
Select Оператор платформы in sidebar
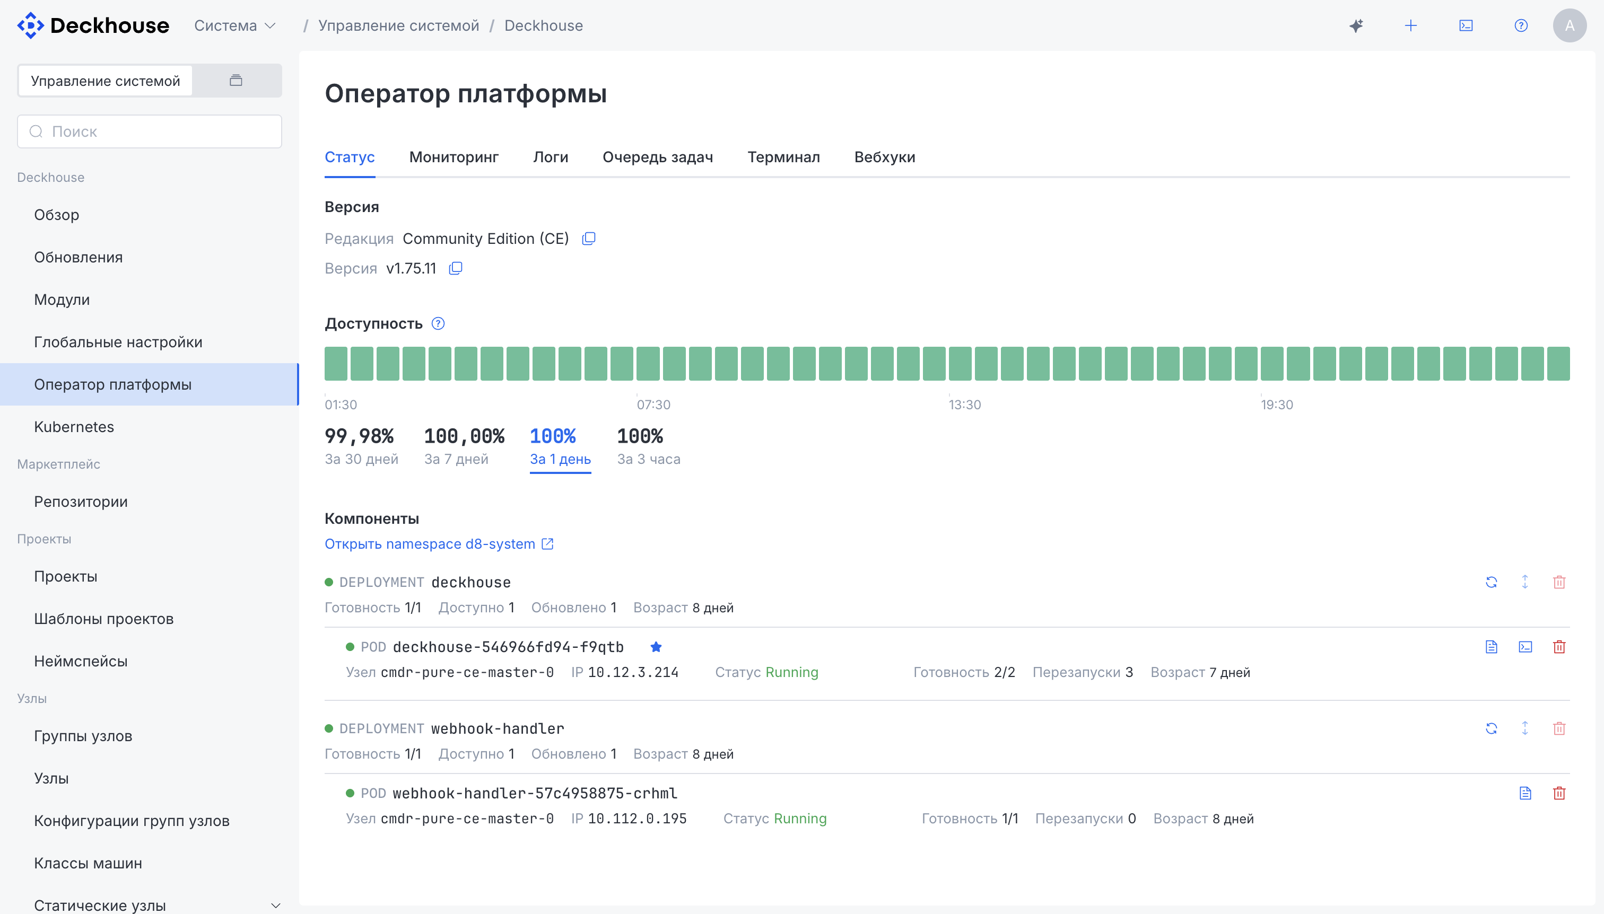point(150,384)
